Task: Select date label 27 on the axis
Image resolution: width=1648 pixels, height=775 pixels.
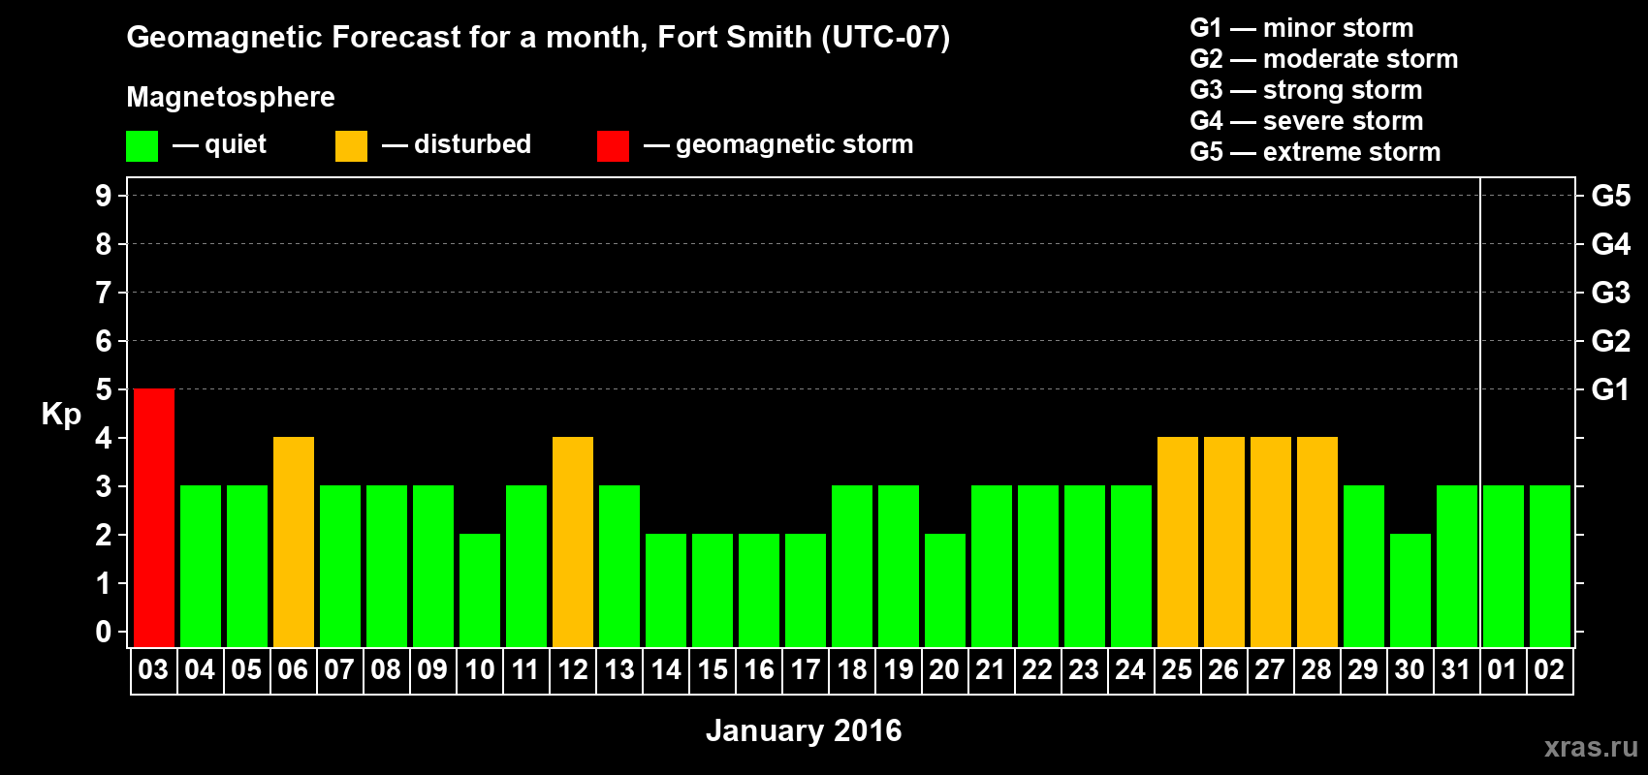Action: tap(1270, 670)
